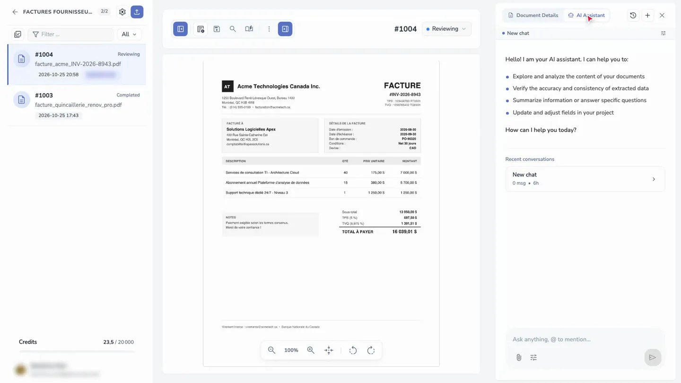Click the Ask anything message field
The width and height of the screenshot is (681, 383).
click(x=585, y=339)
